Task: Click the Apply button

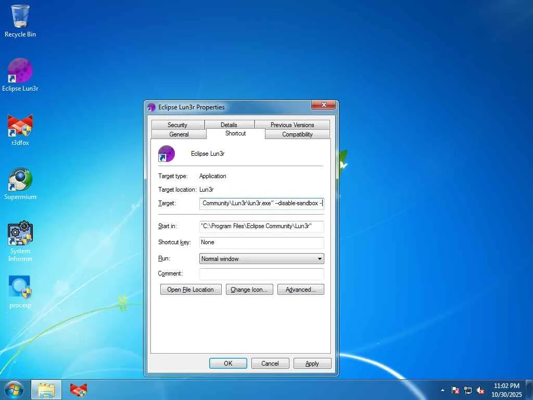Action: tap(312, 363)
